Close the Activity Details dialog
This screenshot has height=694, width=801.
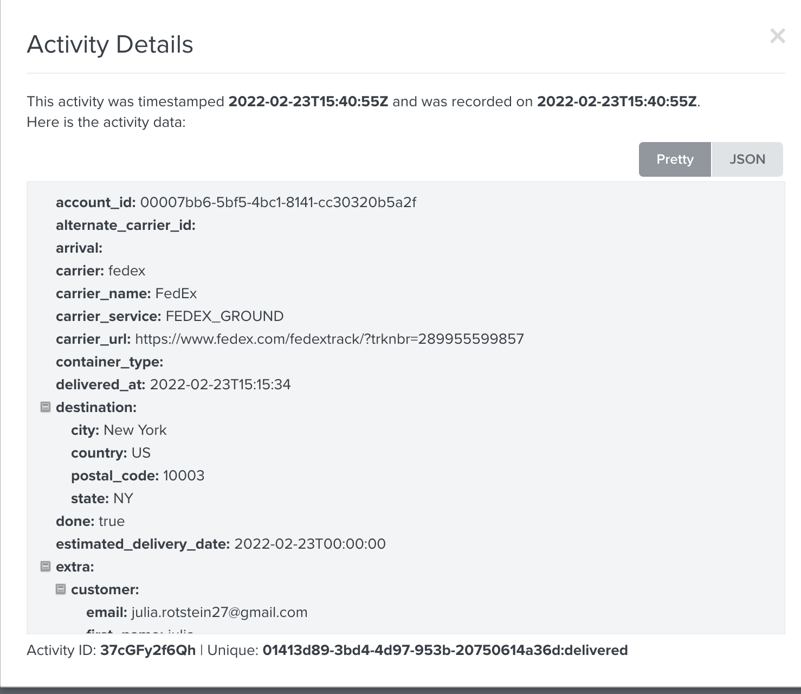point(778,36)
